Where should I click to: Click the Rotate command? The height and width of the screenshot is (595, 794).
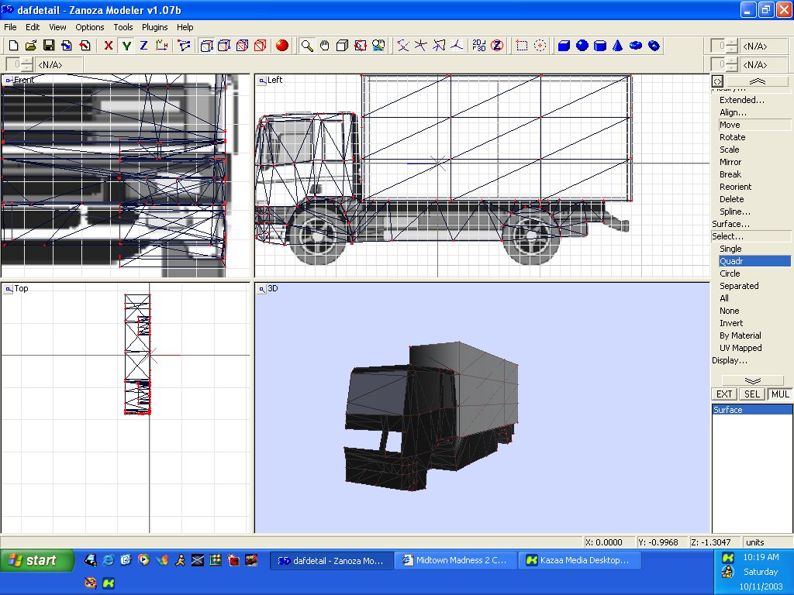pos(732,137)
